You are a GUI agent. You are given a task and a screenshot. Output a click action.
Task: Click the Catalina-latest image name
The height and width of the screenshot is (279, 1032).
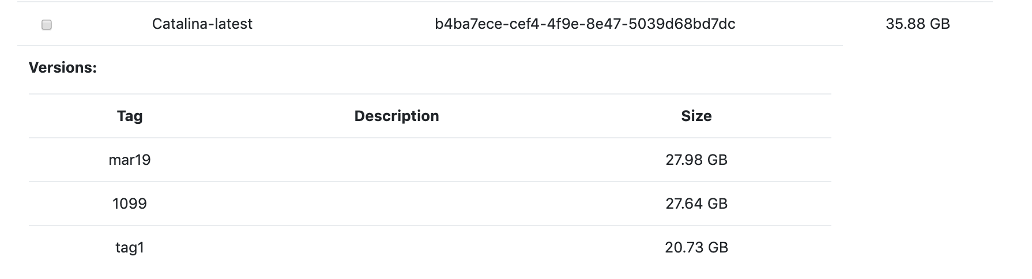coord(202,24)
